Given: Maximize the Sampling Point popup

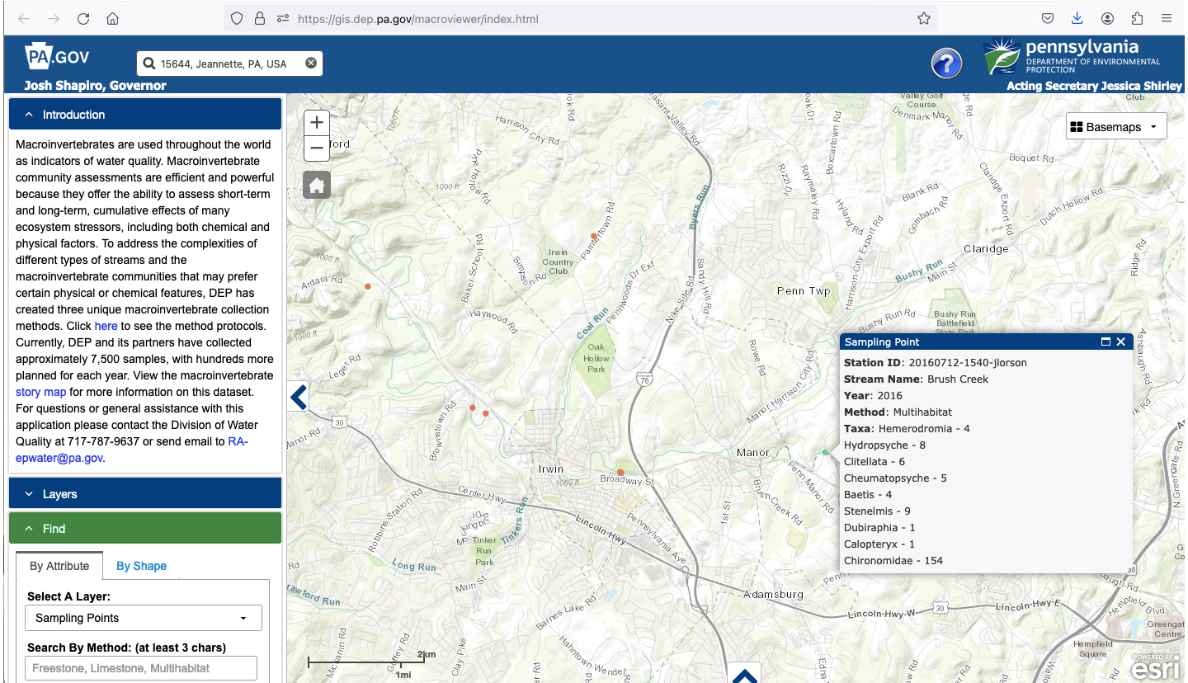Looking at the screenshot, I should pos(1105,342).
